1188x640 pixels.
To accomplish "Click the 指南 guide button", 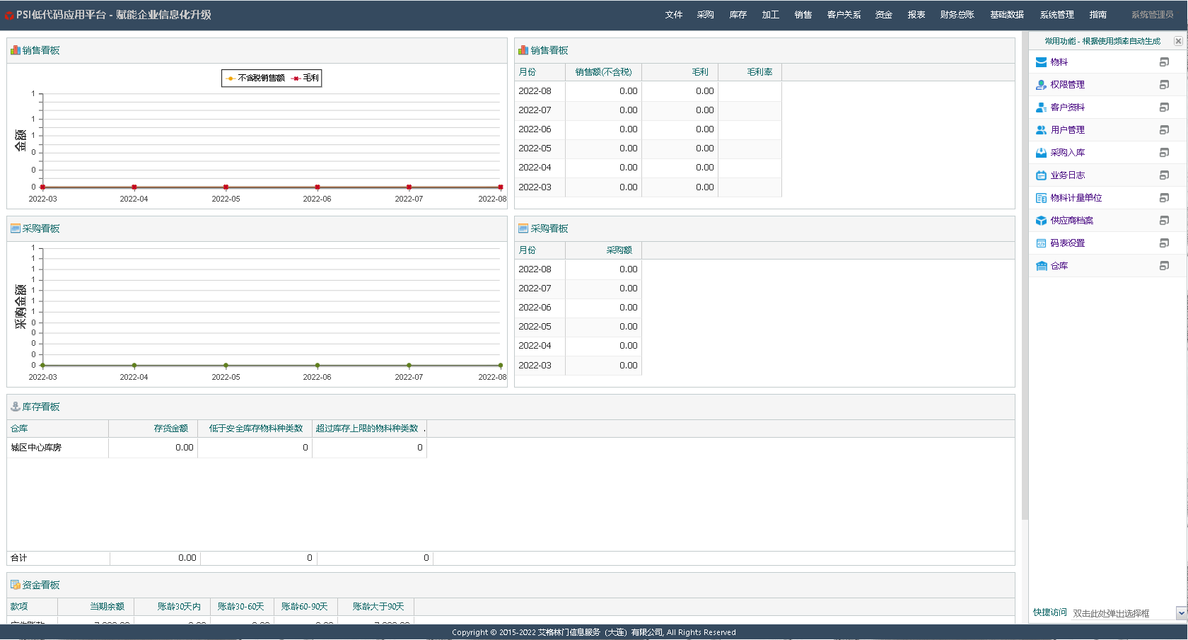I will click(x=1097, y=15).
